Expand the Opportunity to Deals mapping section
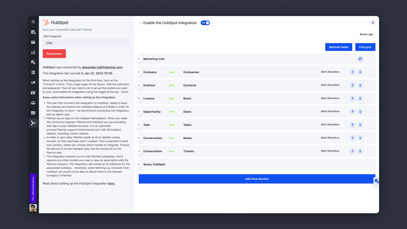The width and height of the screenshot is (407, 229). coord(139,112)
